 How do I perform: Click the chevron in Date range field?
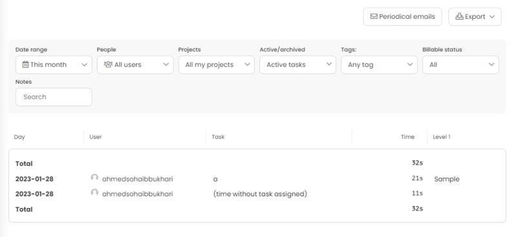tap(84, 64)
